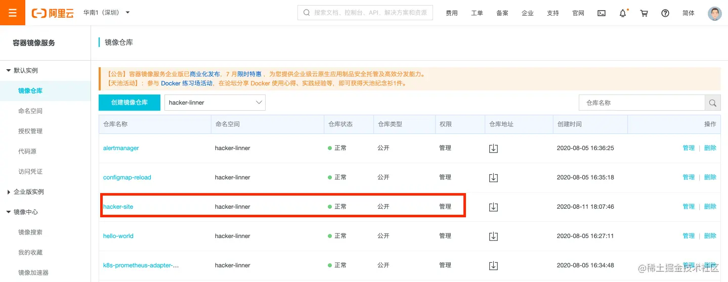
Task: Click creation time 2020-08-05 16:36:25
Action: [x=585, y=148]
